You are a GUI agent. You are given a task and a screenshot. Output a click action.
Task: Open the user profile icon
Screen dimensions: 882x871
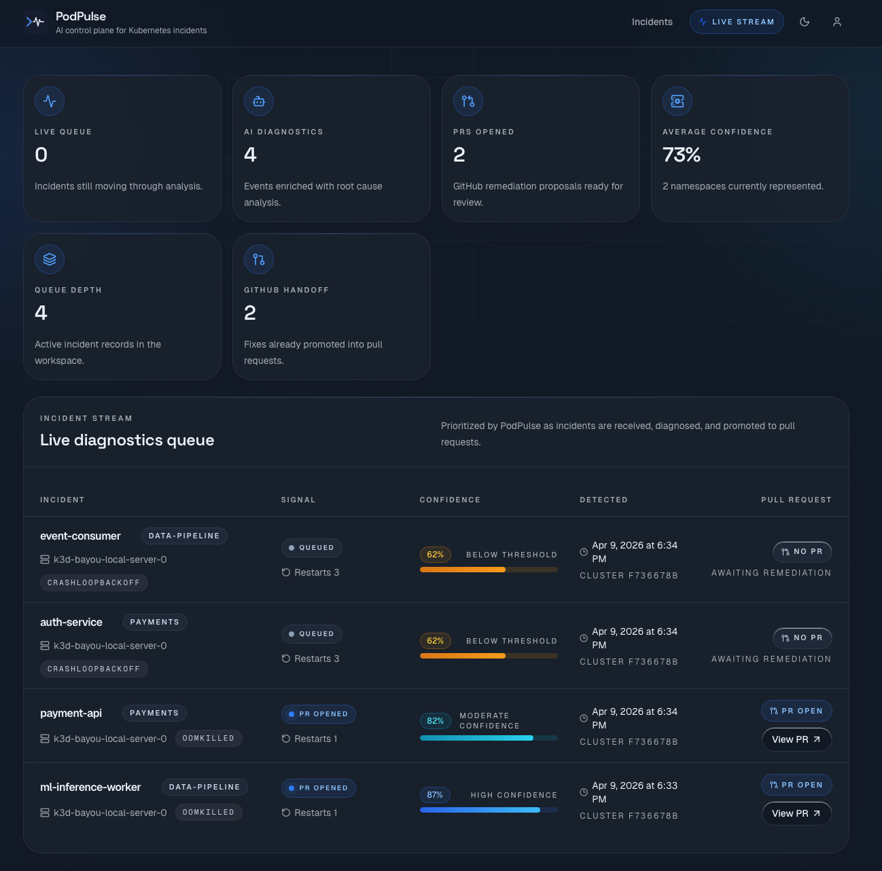tap(837, 22)
